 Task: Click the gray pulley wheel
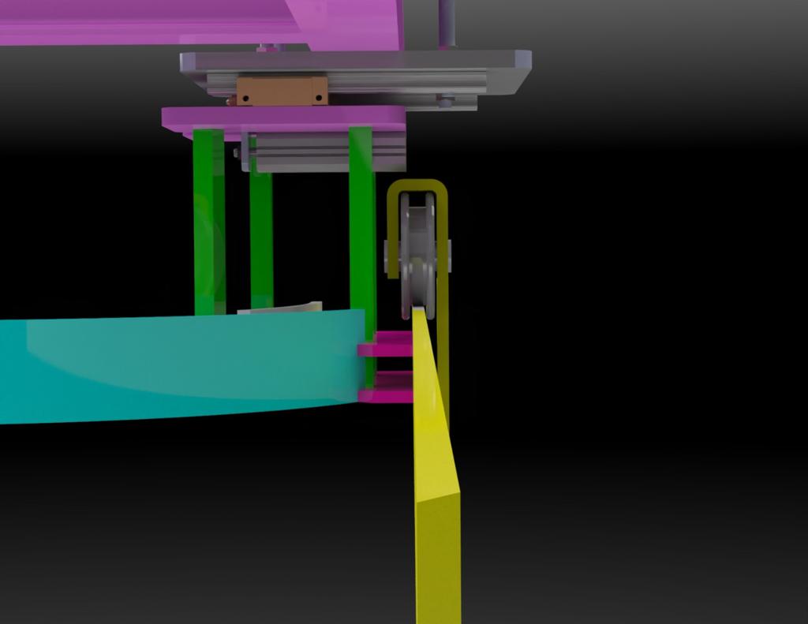pyautogui.click(x=417, y=252)
